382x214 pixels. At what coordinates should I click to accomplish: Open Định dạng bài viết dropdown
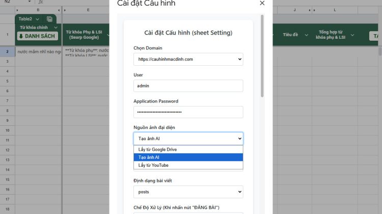click(188, 192)
